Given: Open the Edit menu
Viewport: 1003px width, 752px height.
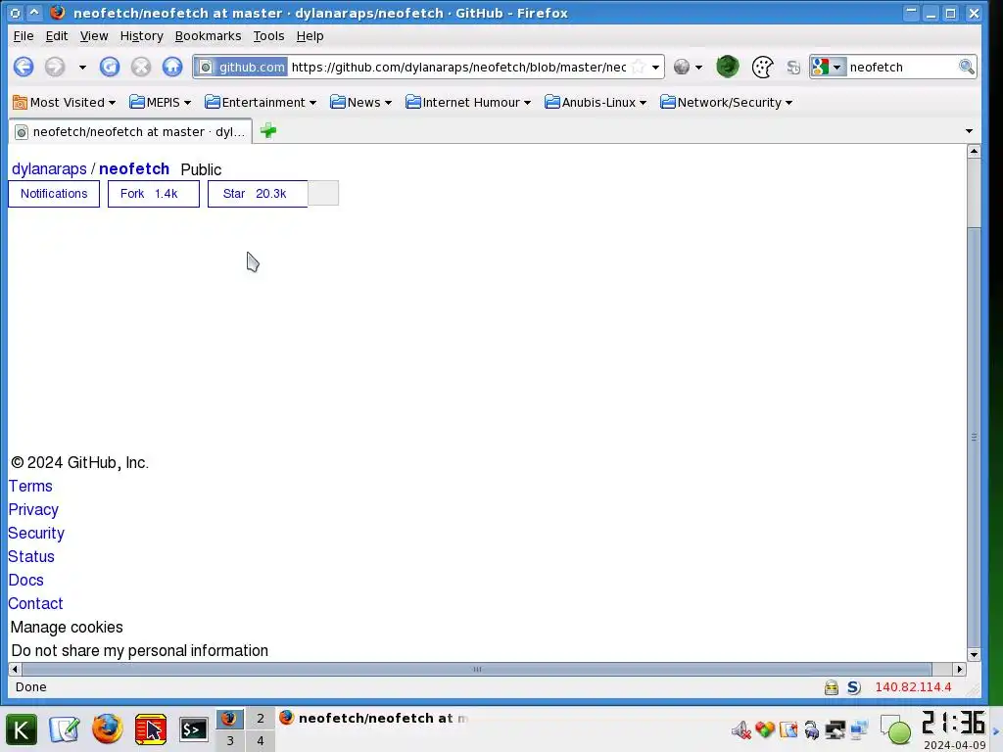Looking at the screenshot, I should point(57,36).
